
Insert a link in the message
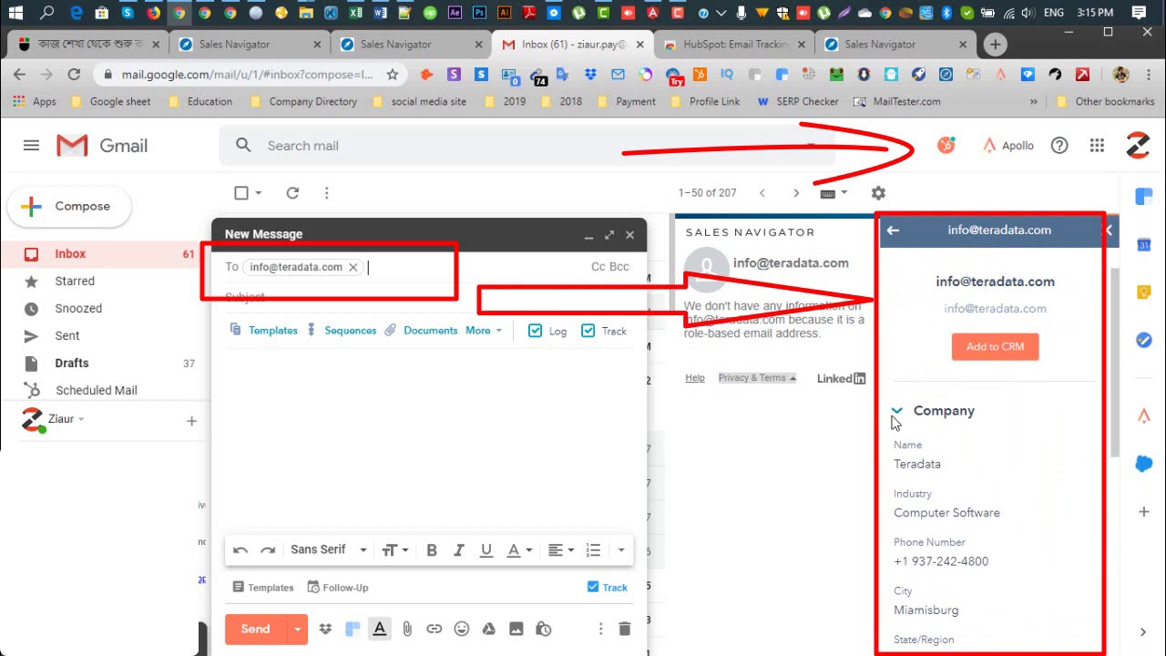click(x=435, y=629)
